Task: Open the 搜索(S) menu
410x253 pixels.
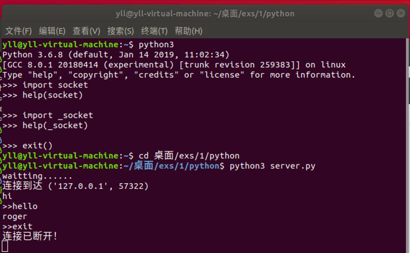Action: tap(120, 31)
